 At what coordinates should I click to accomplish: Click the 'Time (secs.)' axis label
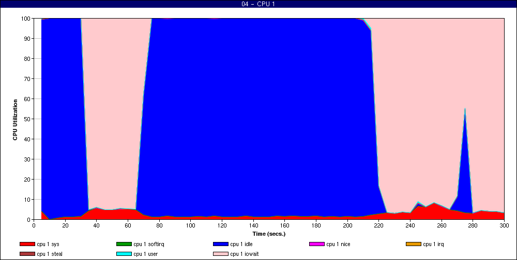269,234
